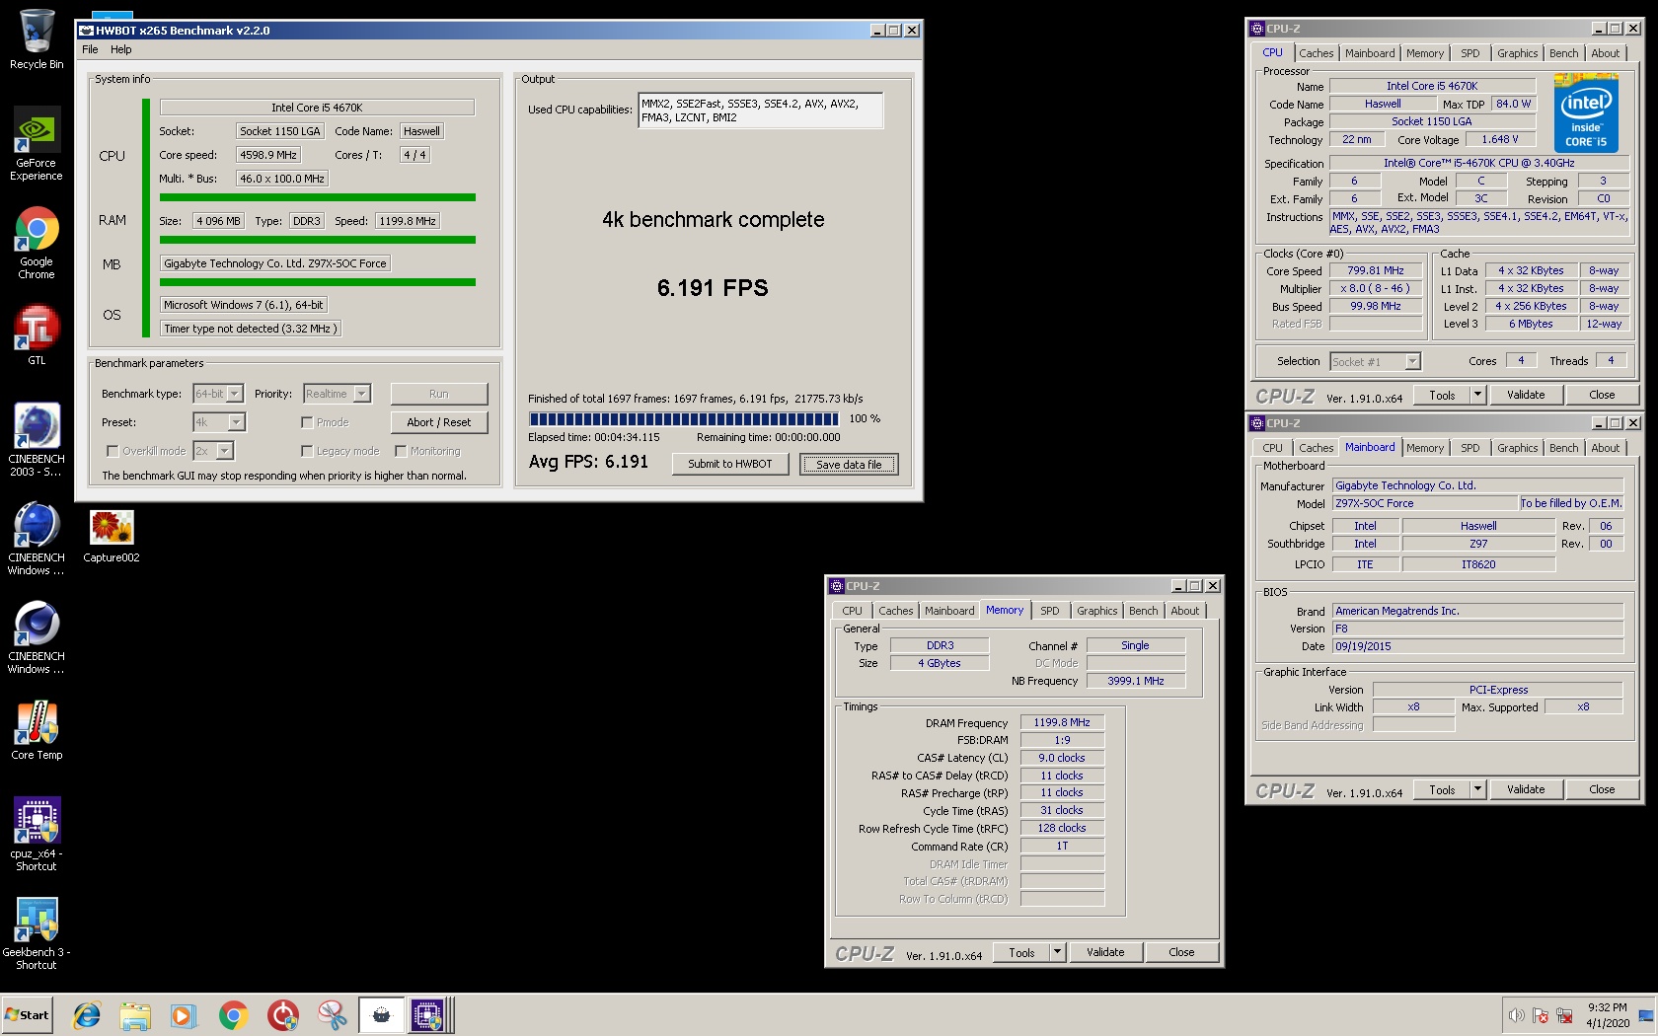Select the GTL desktop icon
1658x1036 pixels.
(37, 335)
